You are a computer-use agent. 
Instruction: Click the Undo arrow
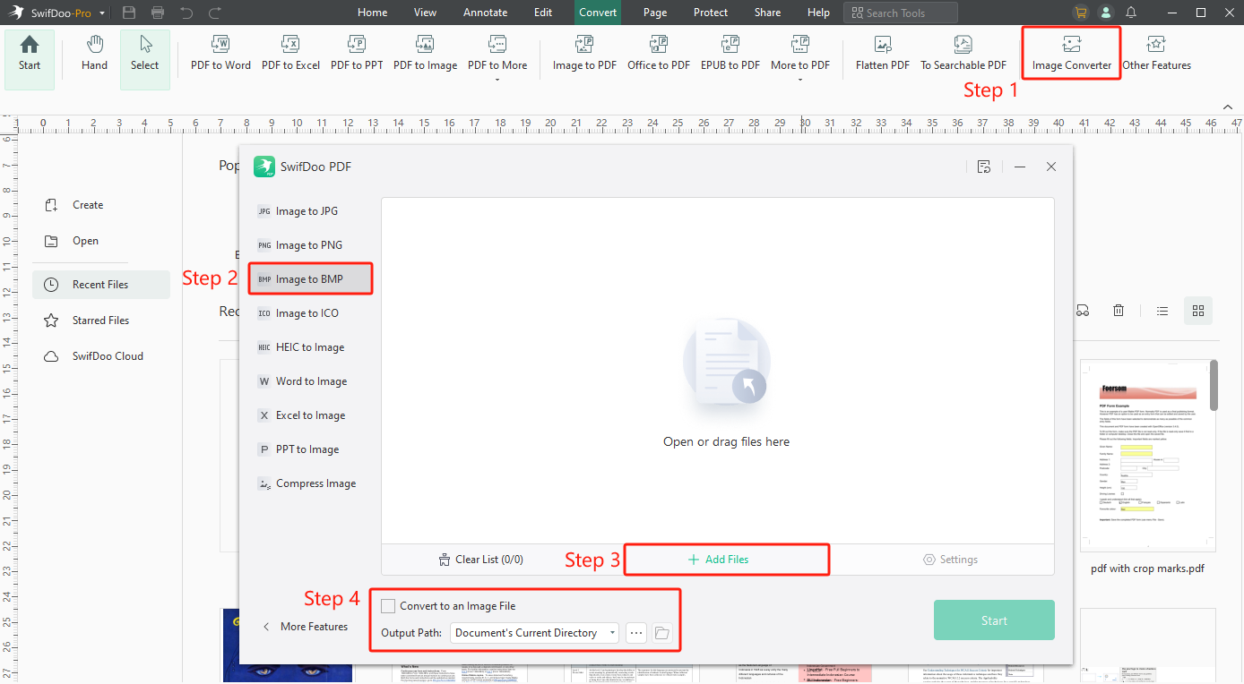point(186,13)
